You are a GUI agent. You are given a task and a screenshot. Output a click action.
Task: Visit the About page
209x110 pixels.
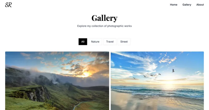point(200,5)
